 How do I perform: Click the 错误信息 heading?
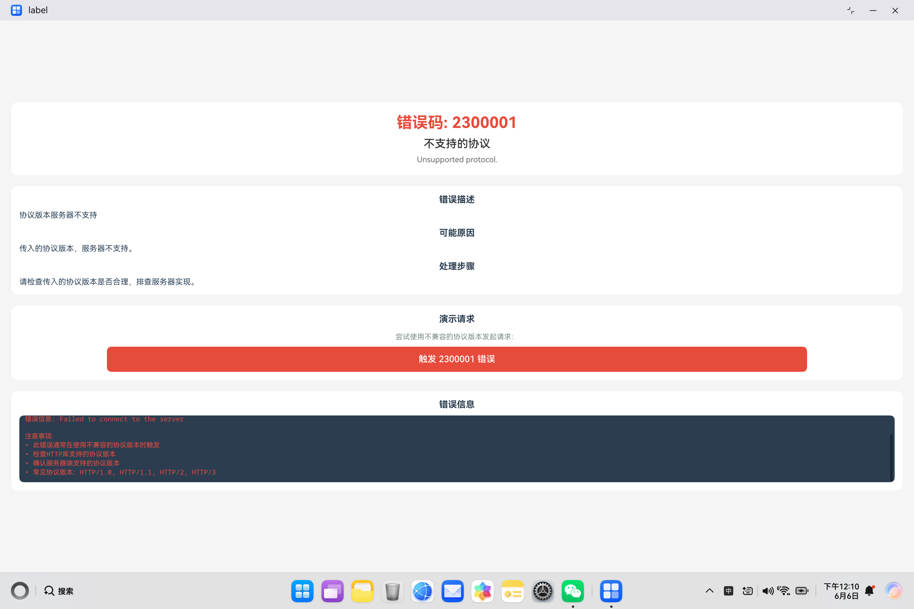tap(457, 404)
